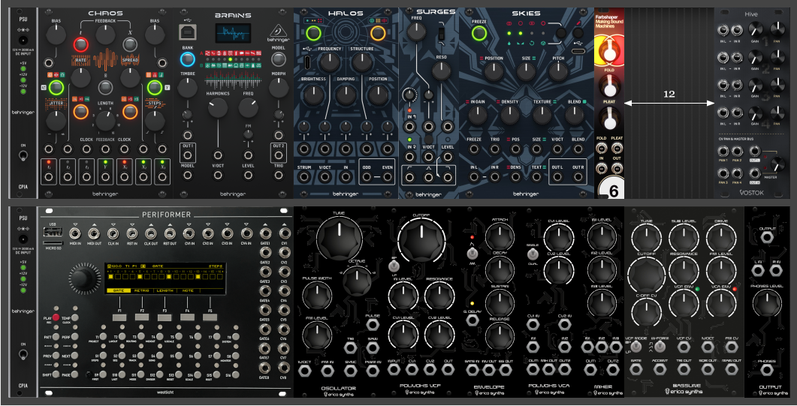Click the PITCH knob on Skies

pos(557,72)
